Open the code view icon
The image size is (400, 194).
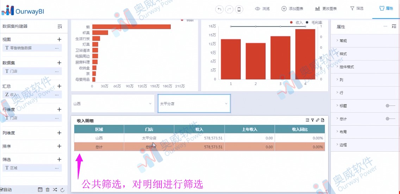pos(40,190)
